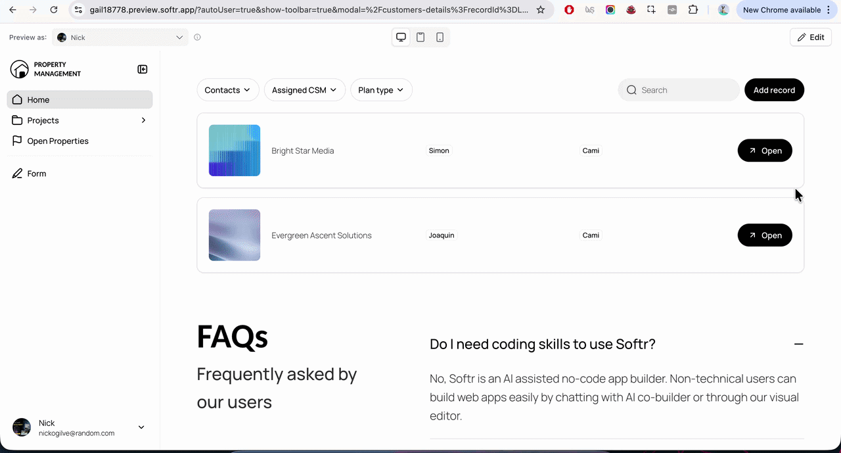Click the Search input field
The height and width of the screenshot is (453, 841).
(679, 90)
